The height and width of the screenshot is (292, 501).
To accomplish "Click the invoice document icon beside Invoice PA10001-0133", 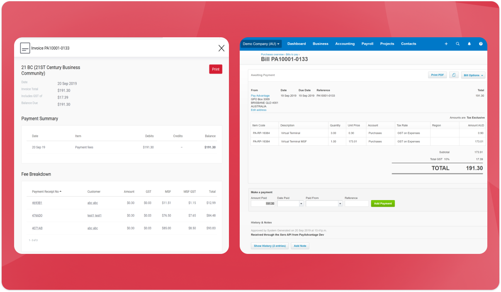I will click(25, 48).
